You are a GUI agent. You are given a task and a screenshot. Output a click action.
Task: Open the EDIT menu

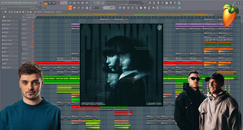point(6,3)
